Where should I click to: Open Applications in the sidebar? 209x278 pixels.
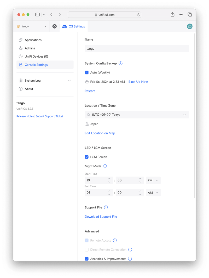[33, 40]
